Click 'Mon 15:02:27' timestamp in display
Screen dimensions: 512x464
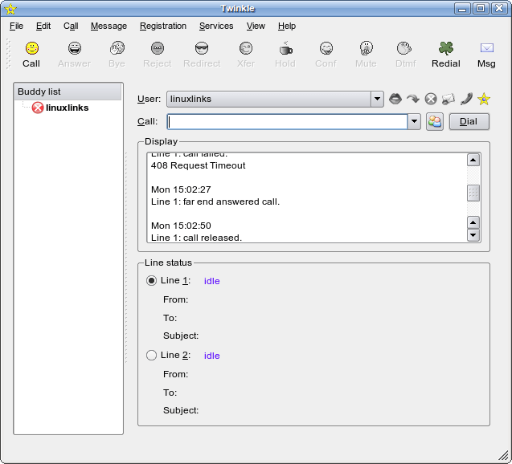[181, 189]
